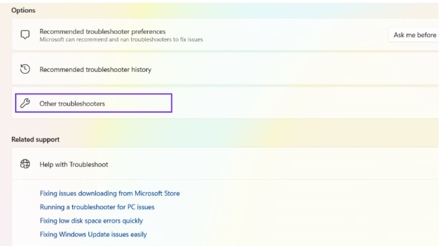
Task: Click blank right side of troubleshooter history row
Action: tap(305, 70)
